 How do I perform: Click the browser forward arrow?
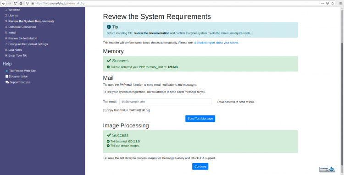point(10,3)
